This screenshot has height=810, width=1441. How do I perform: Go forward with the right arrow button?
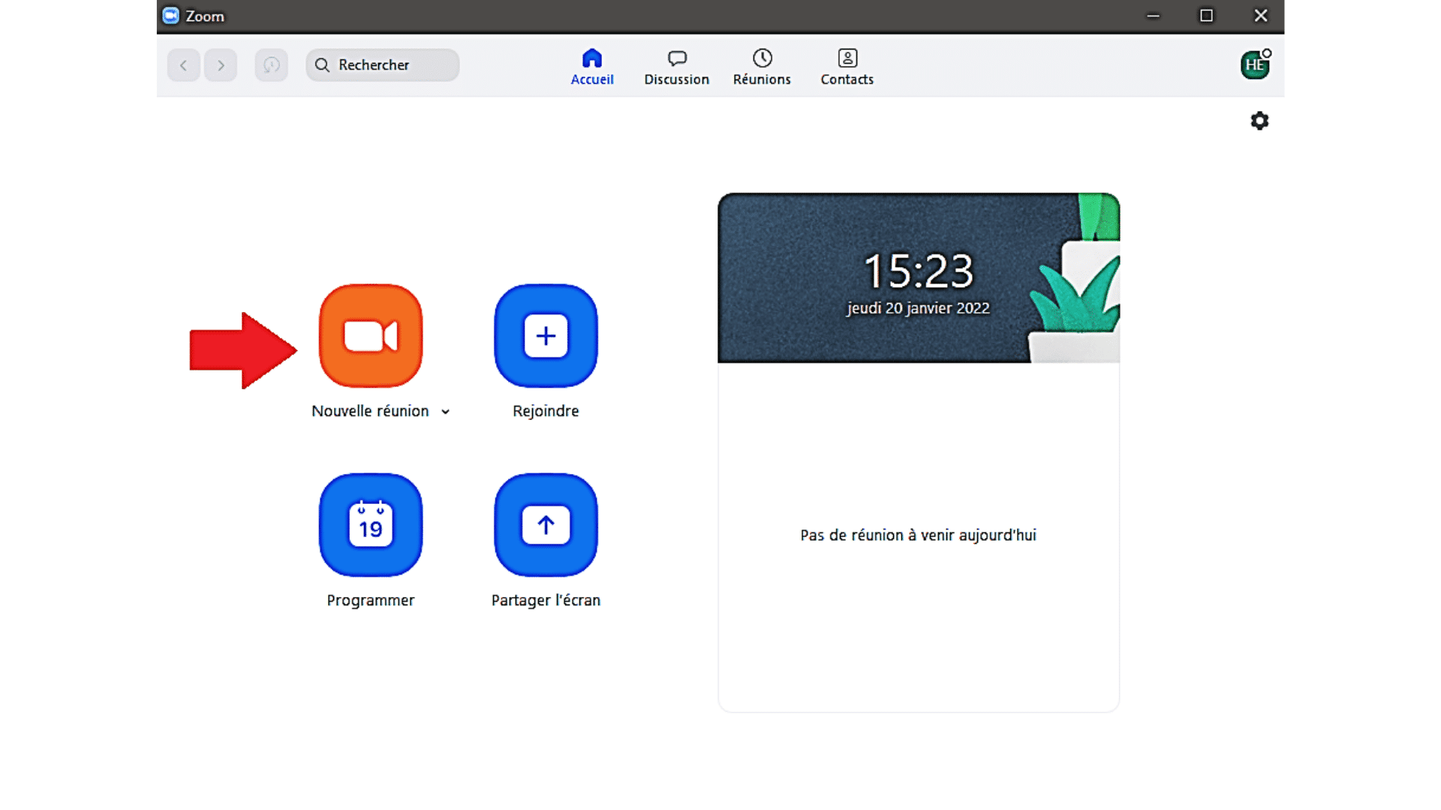click(x=221, y=65)
